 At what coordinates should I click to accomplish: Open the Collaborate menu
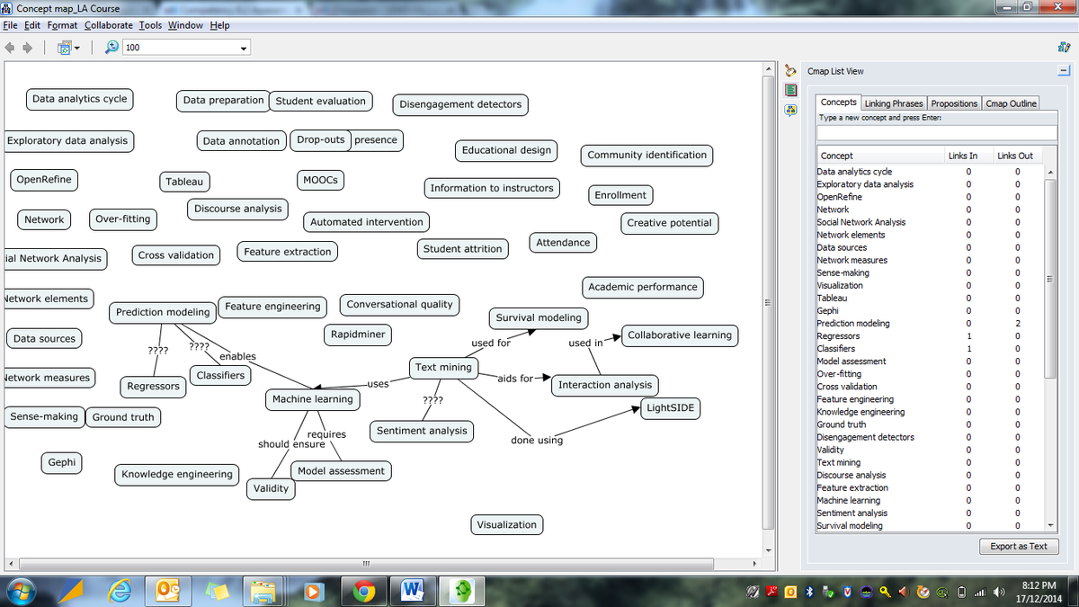pos(109,25)
